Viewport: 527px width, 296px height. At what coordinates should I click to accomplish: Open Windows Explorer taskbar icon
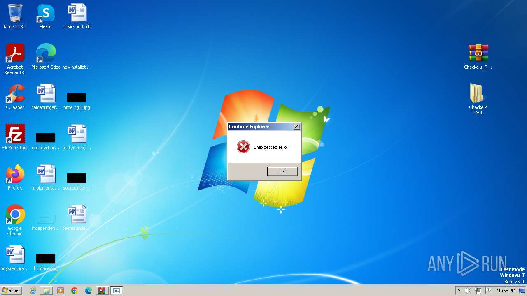(47, 291)
